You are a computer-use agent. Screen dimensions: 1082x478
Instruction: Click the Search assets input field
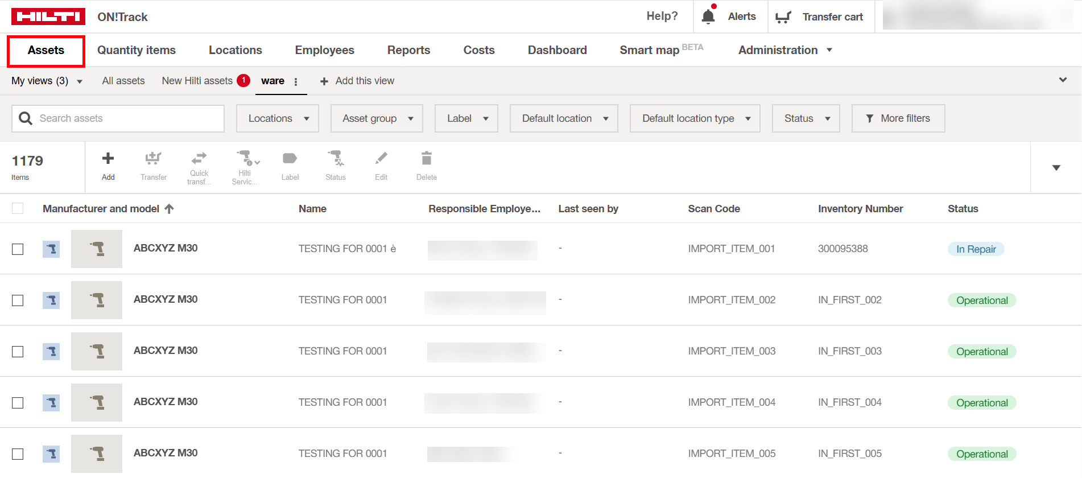point(118,118)
